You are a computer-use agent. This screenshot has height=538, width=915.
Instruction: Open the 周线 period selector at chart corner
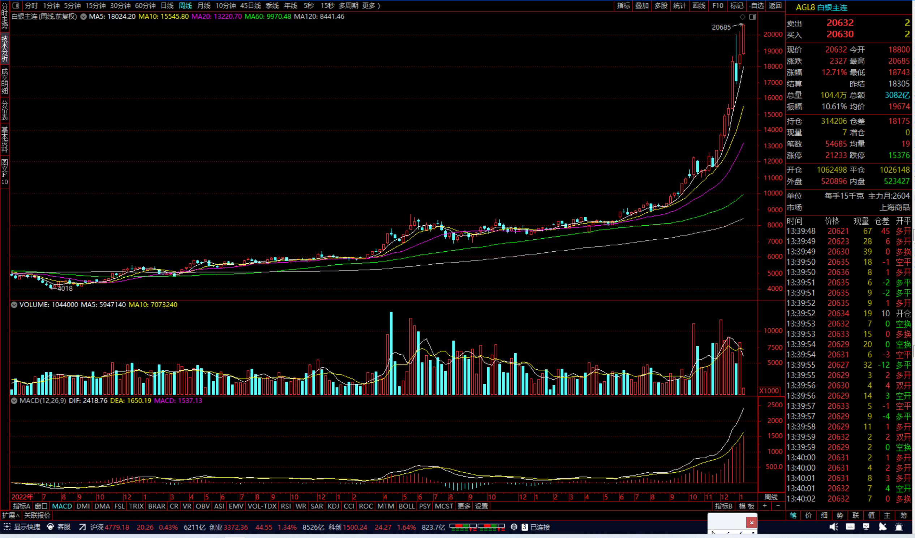click(x=771, y=496)
